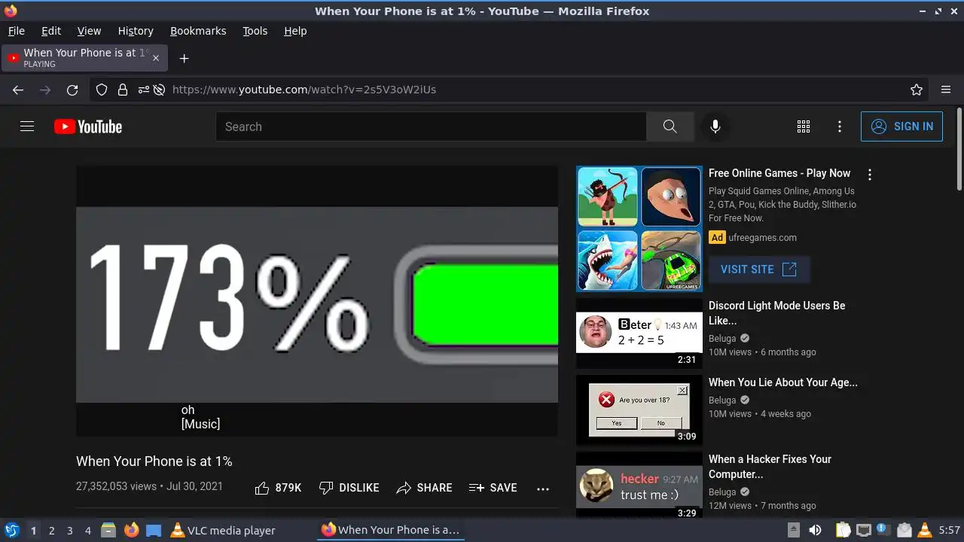Open the YouTube apps grid icon
964x542 pixels.
804,126
